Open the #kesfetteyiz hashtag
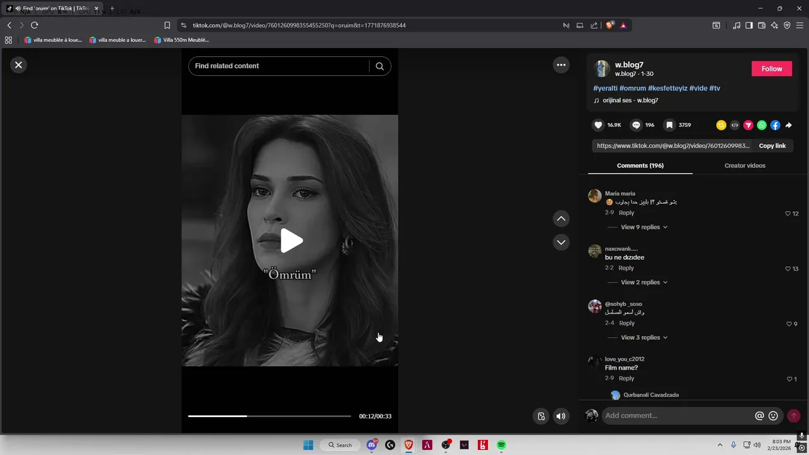Image resolution: width=809 pixels, height=455 pixels. [667, 88]
